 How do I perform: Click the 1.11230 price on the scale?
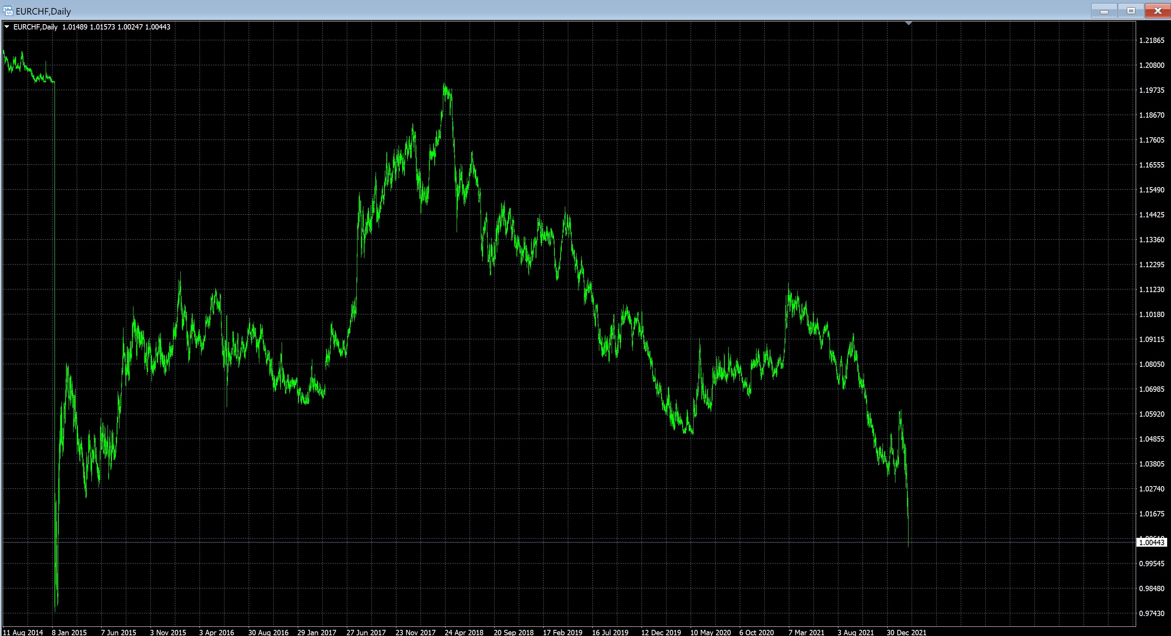(x=1151, y=289)
